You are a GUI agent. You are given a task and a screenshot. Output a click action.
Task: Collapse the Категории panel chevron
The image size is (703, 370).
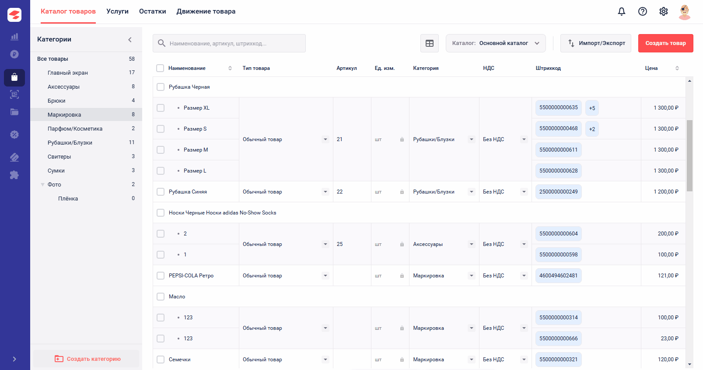click(x=130, y=40)
